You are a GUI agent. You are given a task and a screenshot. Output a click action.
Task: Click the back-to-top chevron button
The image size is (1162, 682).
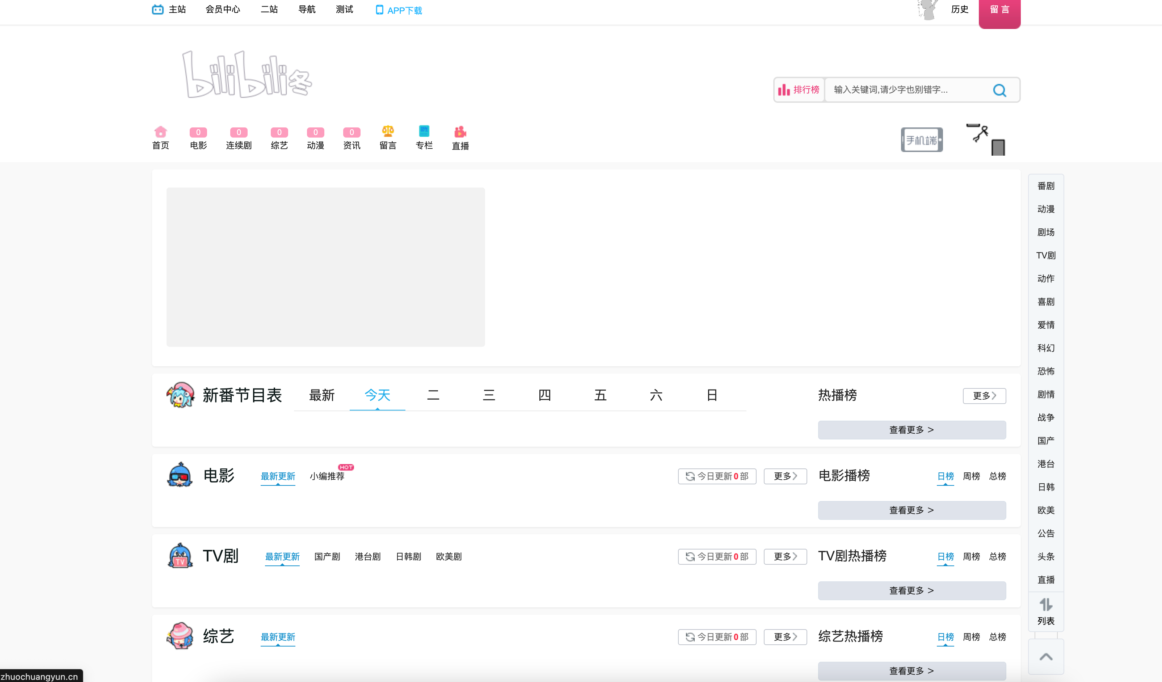[x=1046, y=657]
